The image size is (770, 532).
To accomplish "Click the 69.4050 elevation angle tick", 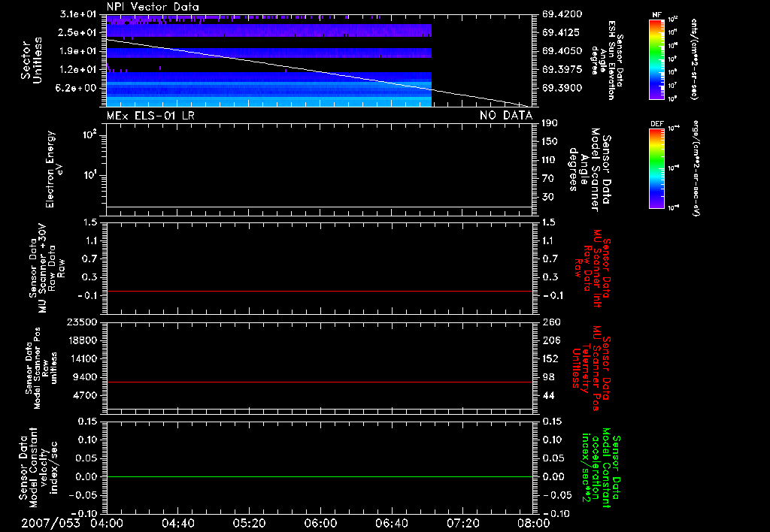I will click(562, 51).
